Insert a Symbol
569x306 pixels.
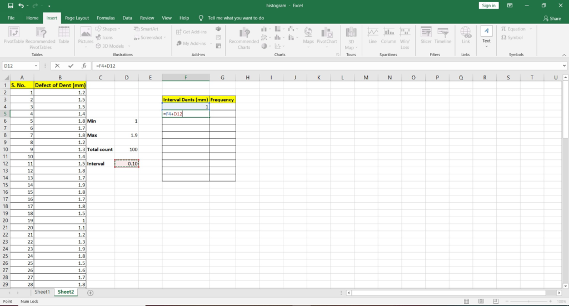coord(512,37)
